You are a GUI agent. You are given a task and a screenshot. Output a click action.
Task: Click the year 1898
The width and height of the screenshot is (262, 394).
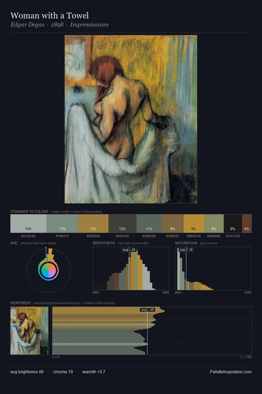pos(57,25)
